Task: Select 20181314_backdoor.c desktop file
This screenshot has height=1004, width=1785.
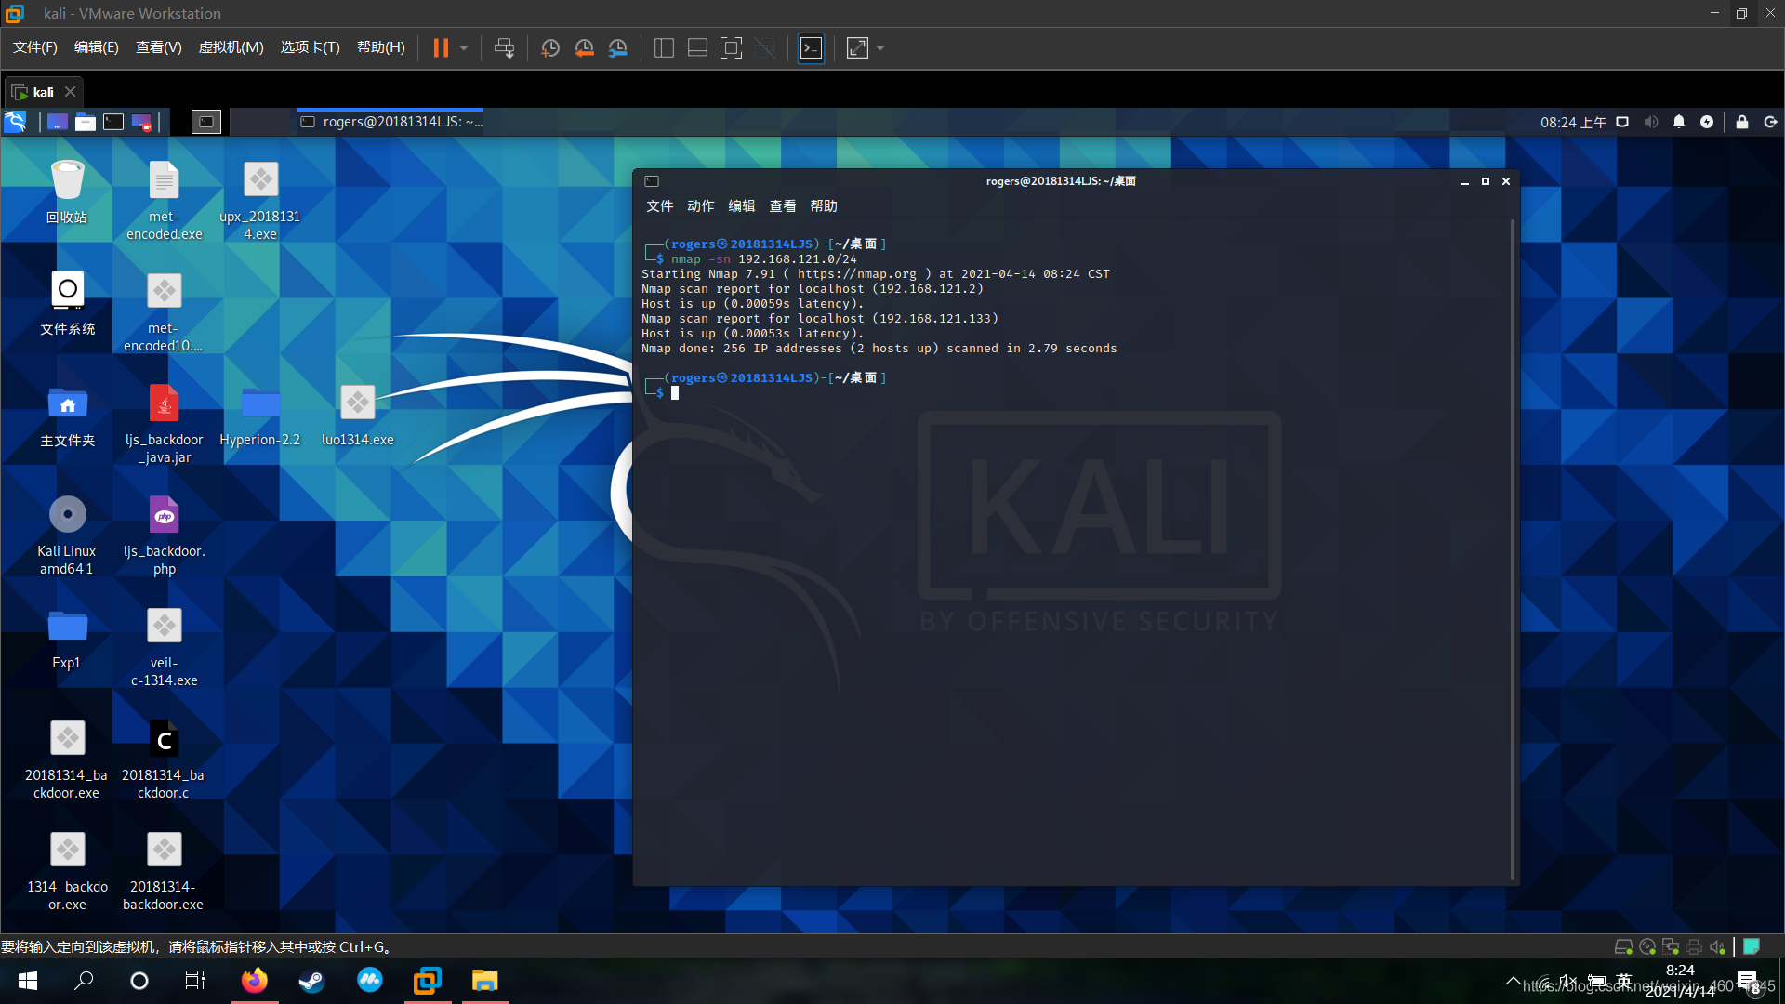Action: pos(164,760)
